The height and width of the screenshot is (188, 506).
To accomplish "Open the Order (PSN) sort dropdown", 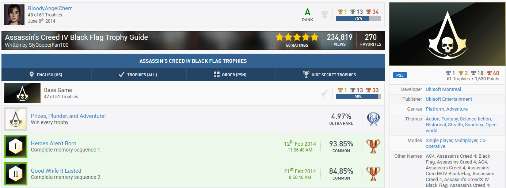I will tap(230, 75).
